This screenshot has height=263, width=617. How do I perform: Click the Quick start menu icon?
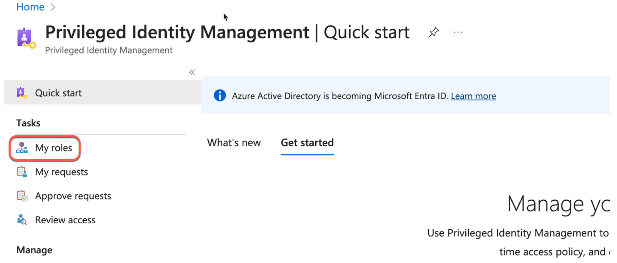coord(22,93)
